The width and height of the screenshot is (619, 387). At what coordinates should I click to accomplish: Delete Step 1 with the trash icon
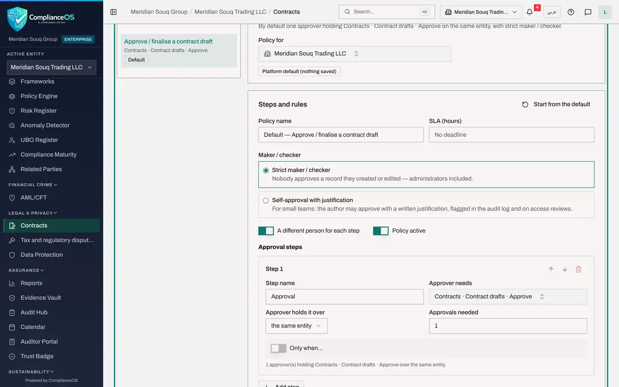click(579, 269)
